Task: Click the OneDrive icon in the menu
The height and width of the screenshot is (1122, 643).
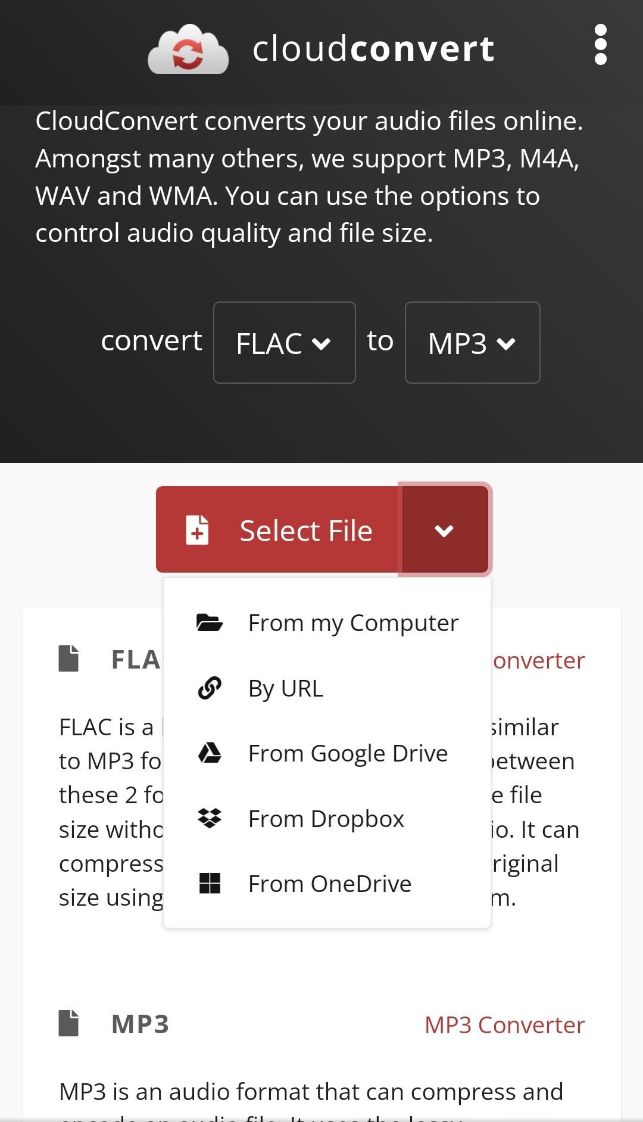Action: [x=210, y=883]
